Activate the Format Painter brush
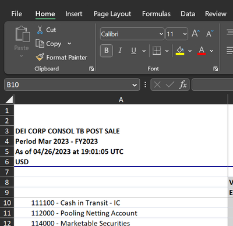The image size is (233, 226). pos(40,57)
